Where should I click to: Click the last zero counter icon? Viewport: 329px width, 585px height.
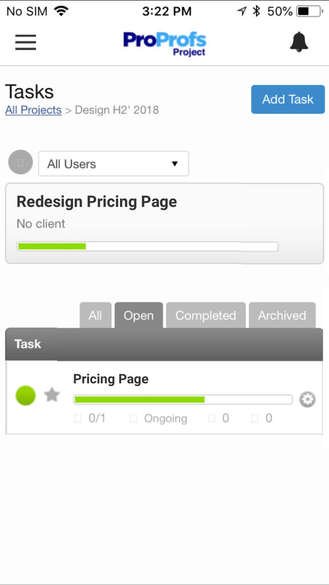tap(255, 418)
